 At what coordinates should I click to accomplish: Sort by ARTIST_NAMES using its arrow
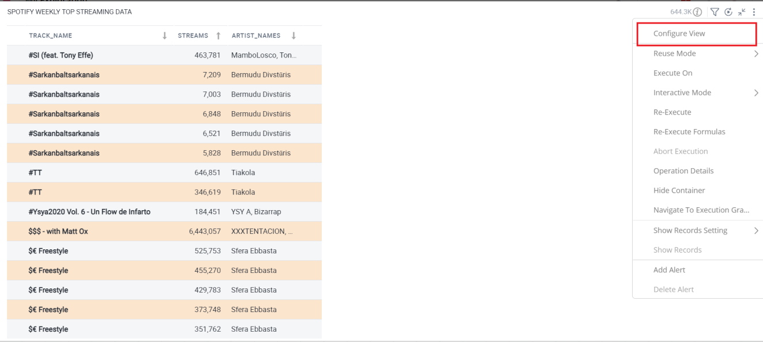[x=294, y=36]
